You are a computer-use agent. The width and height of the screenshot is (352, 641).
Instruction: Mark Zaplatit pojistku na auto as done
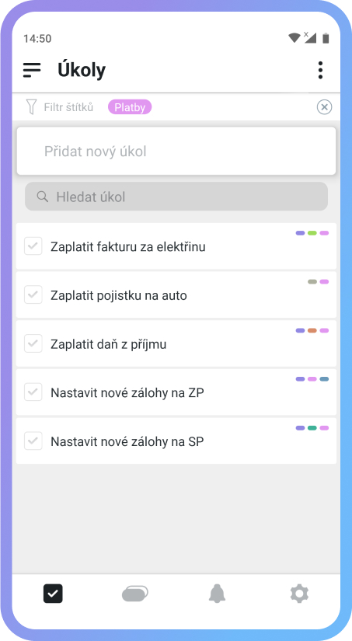[x=33, y=294]
